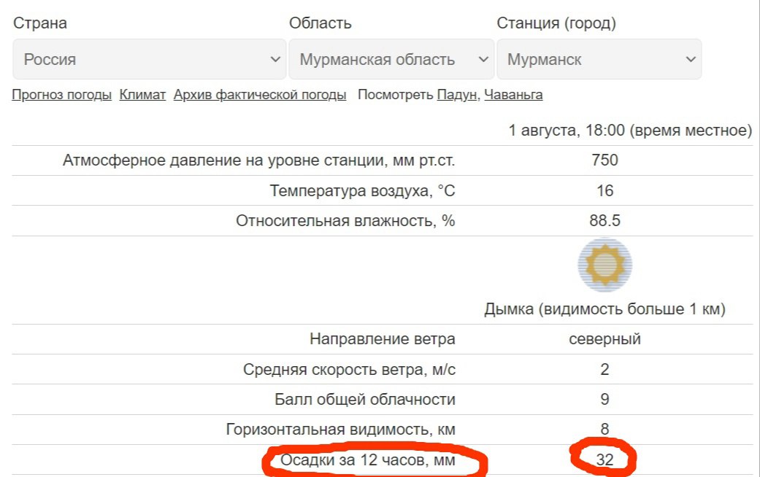Click the haze weather condition icon
The image size is (760, 477).
click(x=604, y=265)
